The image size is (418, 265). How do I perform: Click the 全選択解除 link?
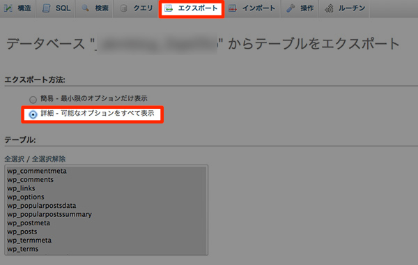(x=49, y=159)
